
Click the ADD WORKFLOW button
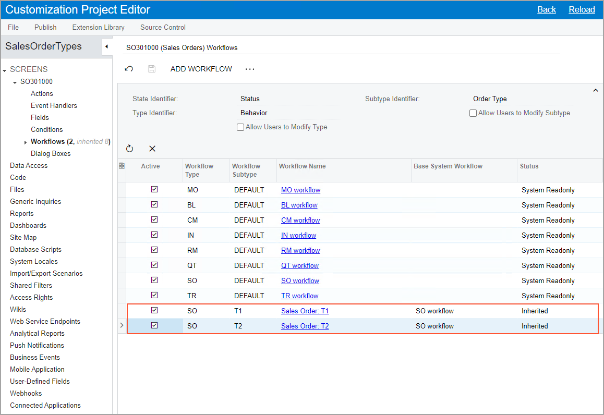(201, 69)
